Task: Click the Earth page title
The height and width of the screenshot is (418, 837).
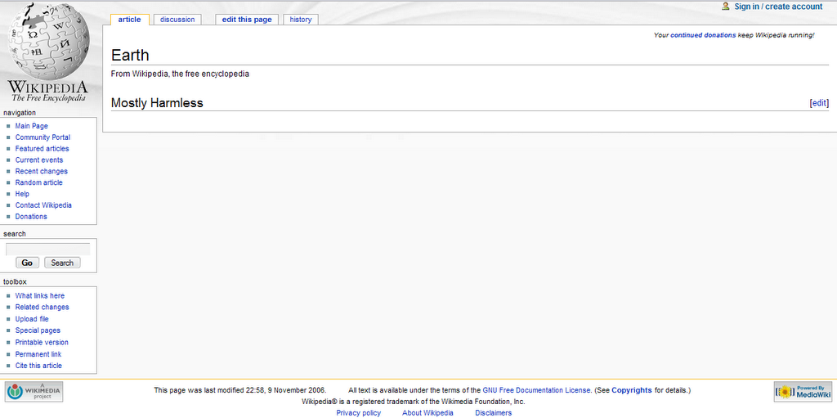Action: [x=130, y=55]
